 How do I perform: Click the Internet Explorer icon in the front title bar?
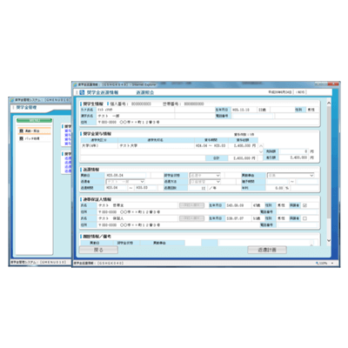(75, 84)
